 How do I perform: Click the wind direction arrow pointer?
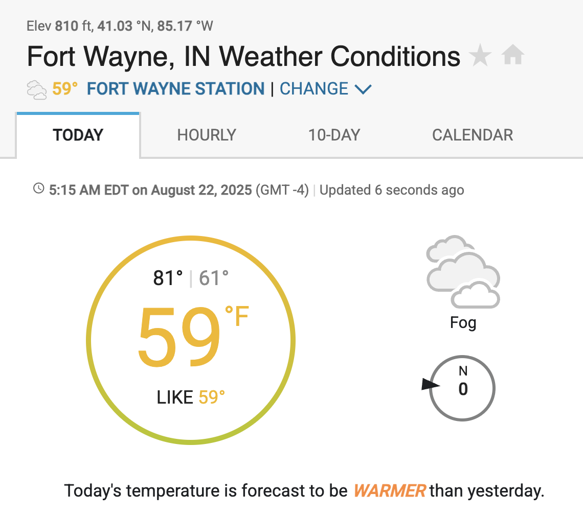point(431,385)
